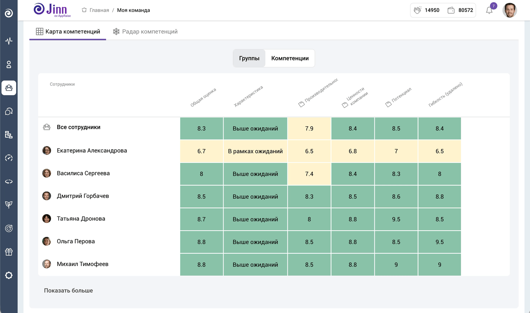The height and width of the screenshot is (313, 530).
Task: Open the pulse activity sidebar icon
Action: click(9, 41)
